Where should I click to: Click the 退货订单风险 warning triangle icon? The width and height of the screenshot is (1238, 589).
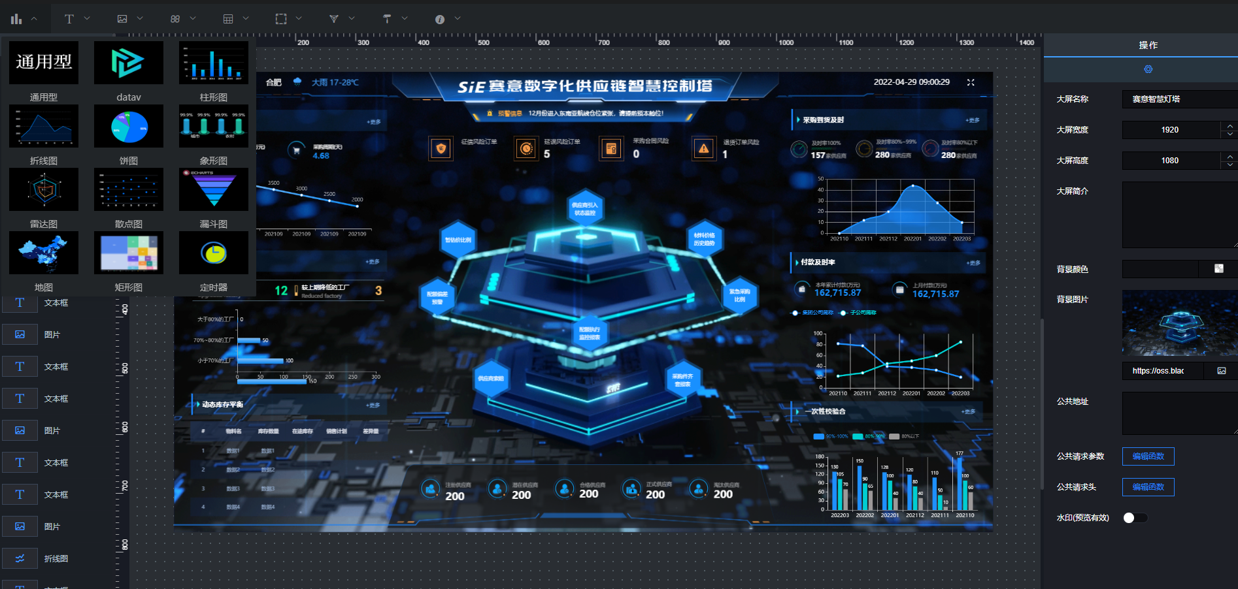click(703, 149)
